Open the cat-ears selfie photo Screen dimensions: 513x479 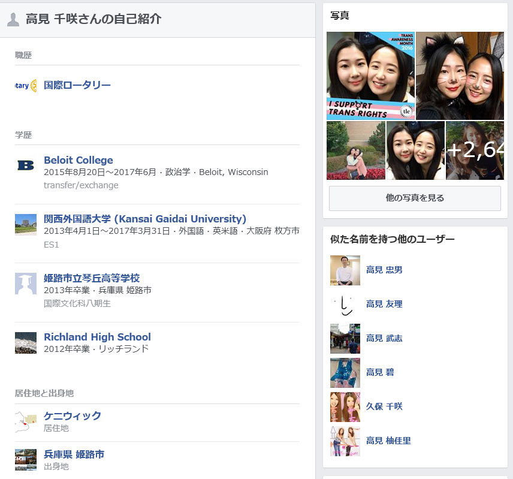pyautogui.click(x=460, y=76)
